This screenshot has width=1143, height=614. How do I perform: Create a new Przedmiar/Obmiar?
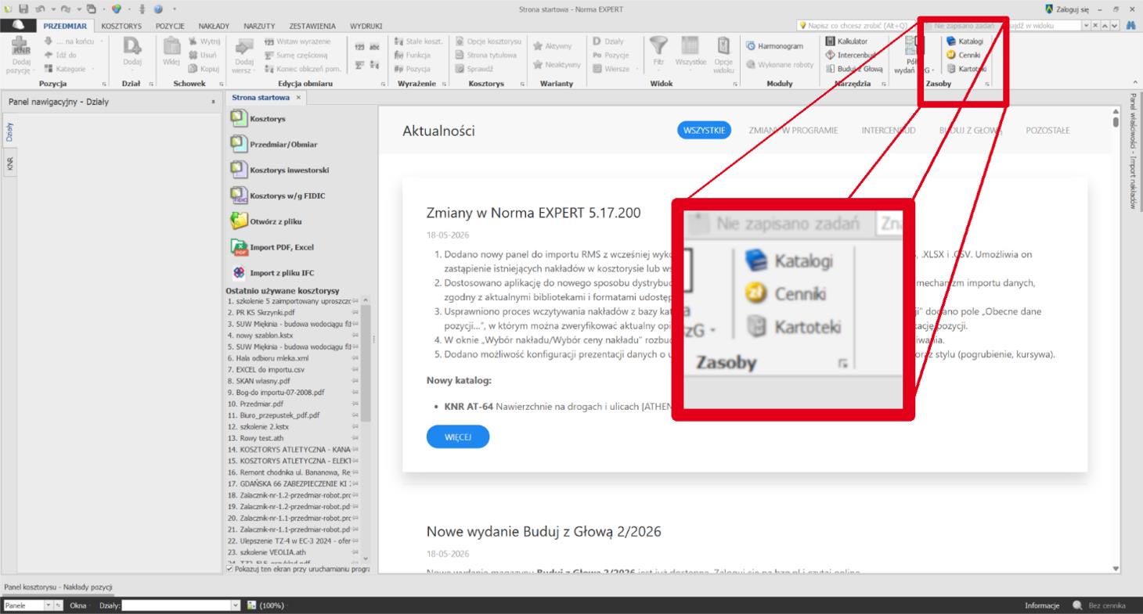(274, 144)
